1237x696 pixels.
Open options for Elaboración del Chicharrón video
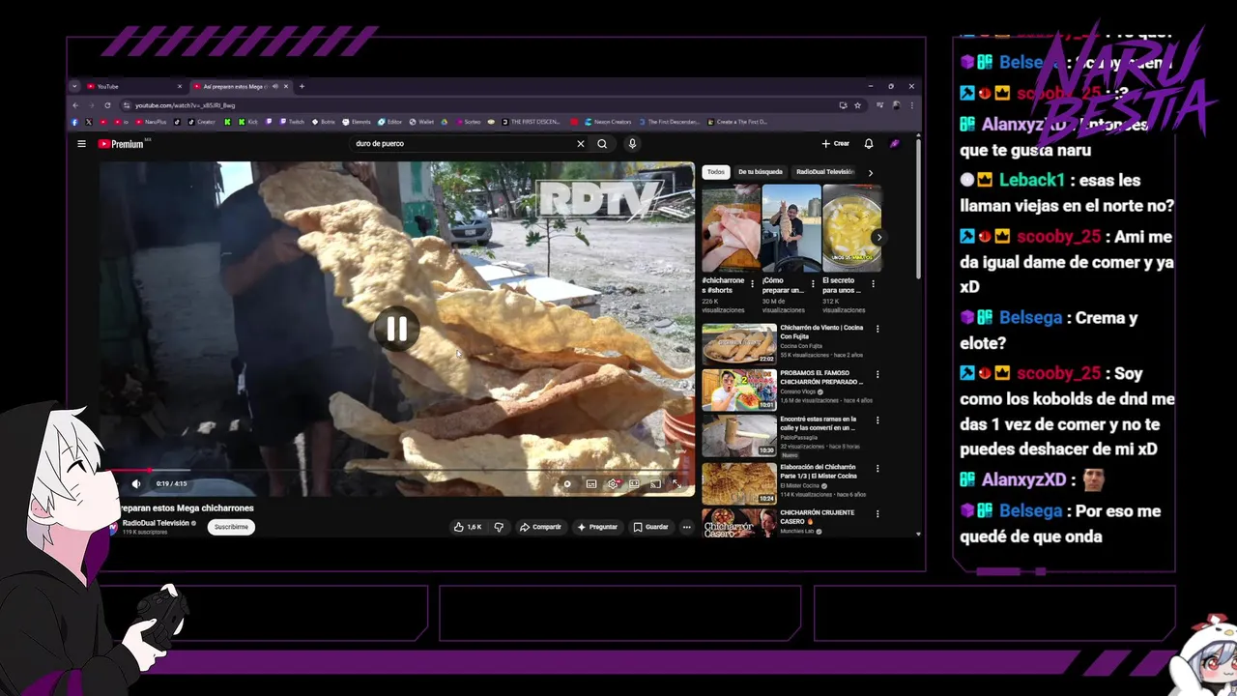[x=877, y=467]
